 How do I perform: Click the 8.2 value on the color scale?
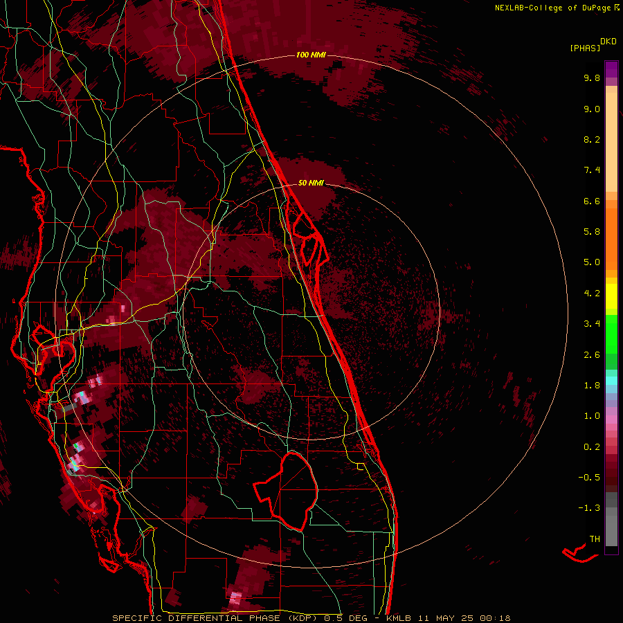tap(592, 139)
